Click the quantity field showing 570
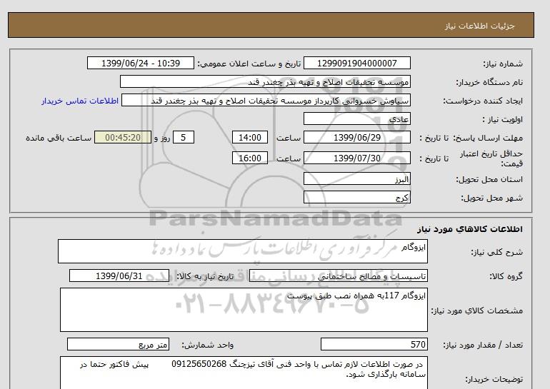550x389 pixels. (x=374, y=345)
